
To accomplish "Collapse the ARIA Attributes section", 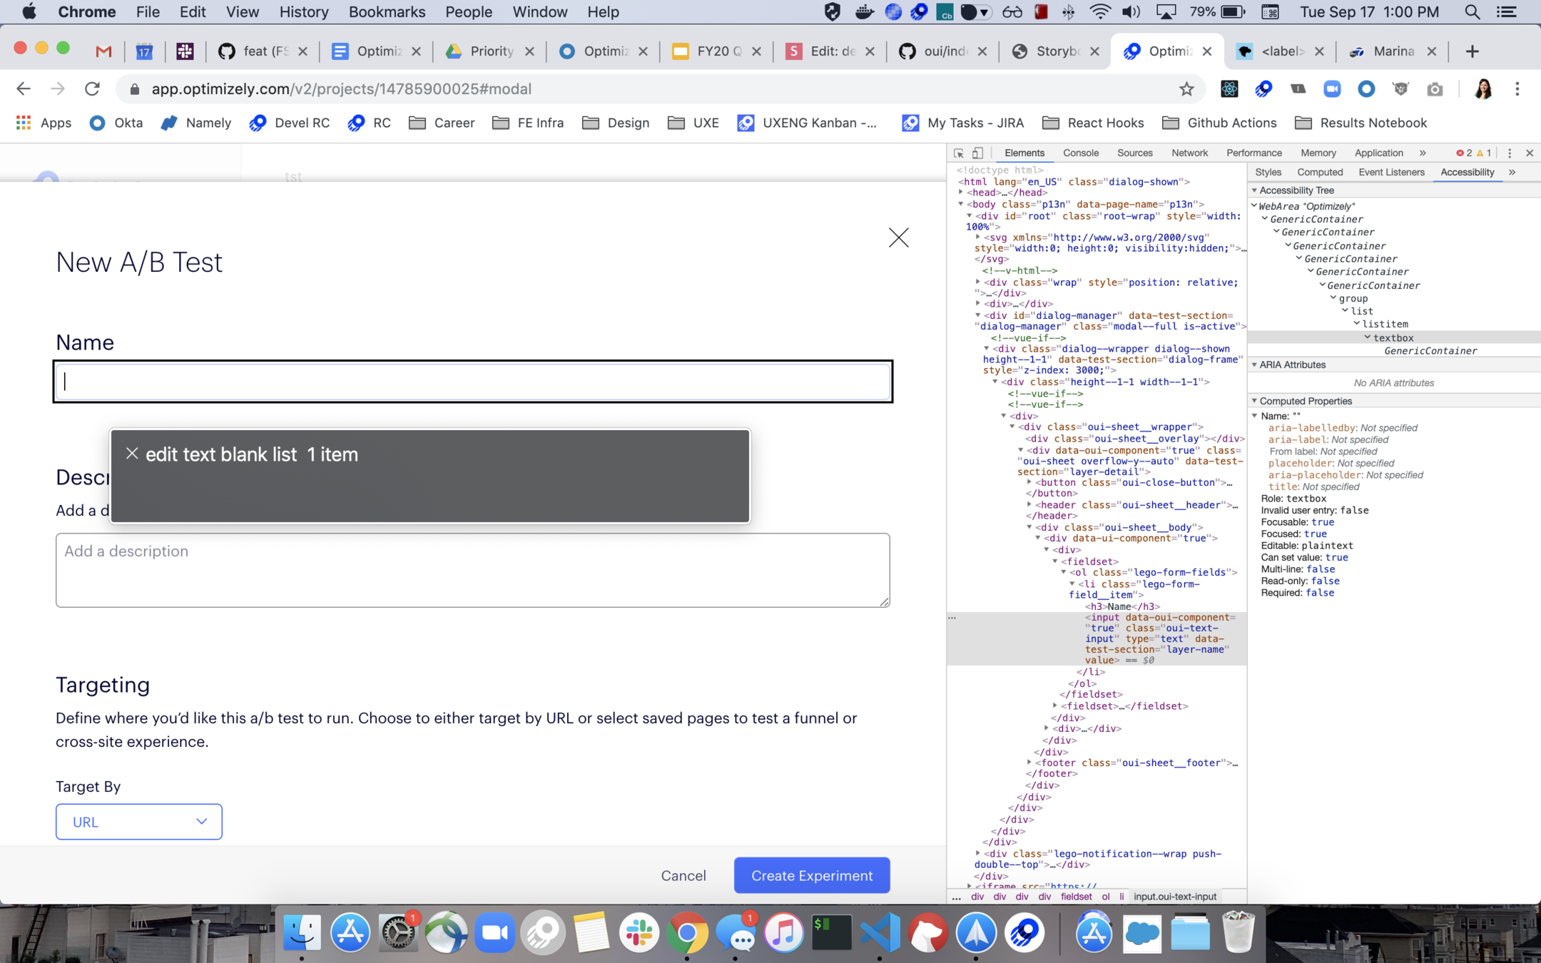I will [1254, 365].
